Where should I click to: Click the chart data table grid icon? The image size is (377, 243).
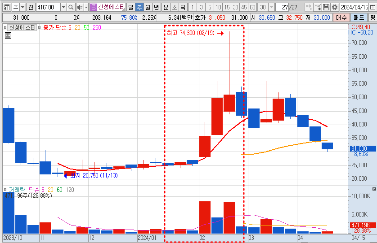click(x=8, y=35)
